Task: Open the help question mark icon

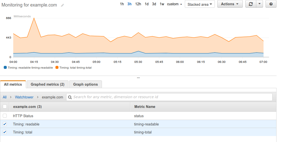Action: pos(271,4)
